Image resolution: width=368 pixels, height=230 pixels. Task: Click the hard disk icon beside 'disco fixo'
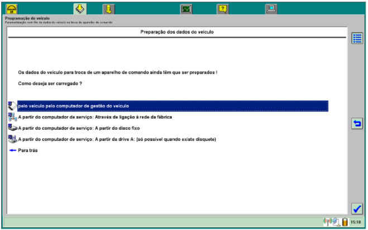point(13,128)
